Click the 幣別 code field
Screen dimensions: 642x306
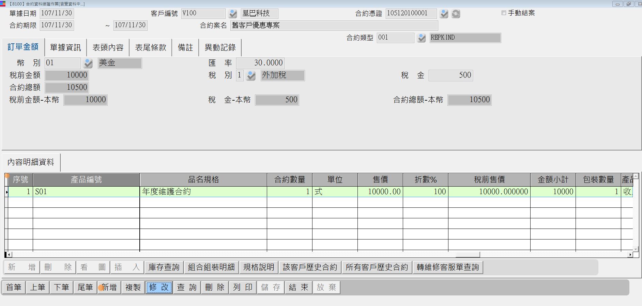tap(63, 63)
